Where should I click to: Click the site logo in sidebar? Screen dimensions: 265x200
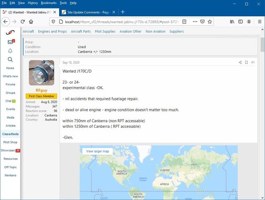pyautogui.click(x=10, y=32)
